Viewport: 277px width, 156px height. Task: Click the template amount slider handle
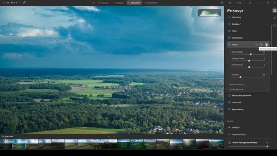(x=267, y=146)
